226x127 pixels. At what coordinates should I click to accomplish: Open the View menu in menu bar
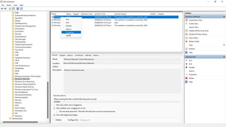point(16,5)
